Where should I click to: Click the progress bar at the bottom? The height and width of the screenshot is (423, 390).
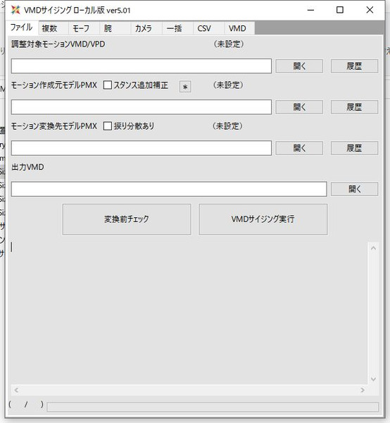click(x=213, y=407)
